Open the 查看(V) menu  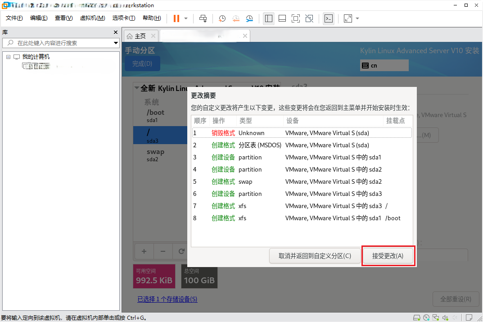tap(64, 18)
